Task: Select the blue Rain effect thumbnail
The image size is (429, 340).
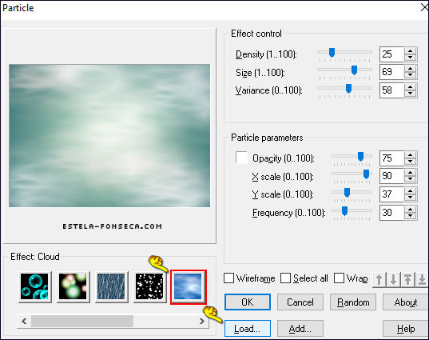Action: tap(111, 286)
